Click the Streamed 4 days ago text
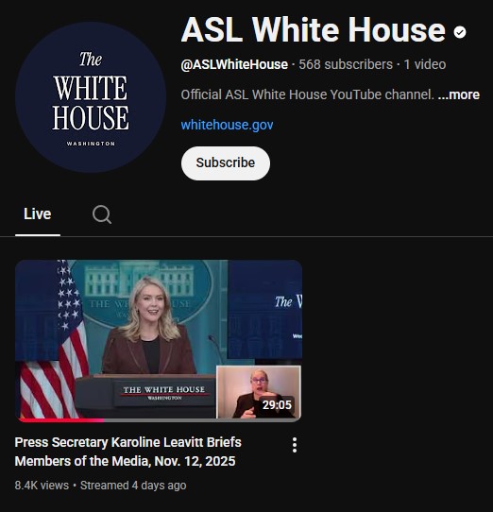493x512 pixels. [x=133, y=486]
